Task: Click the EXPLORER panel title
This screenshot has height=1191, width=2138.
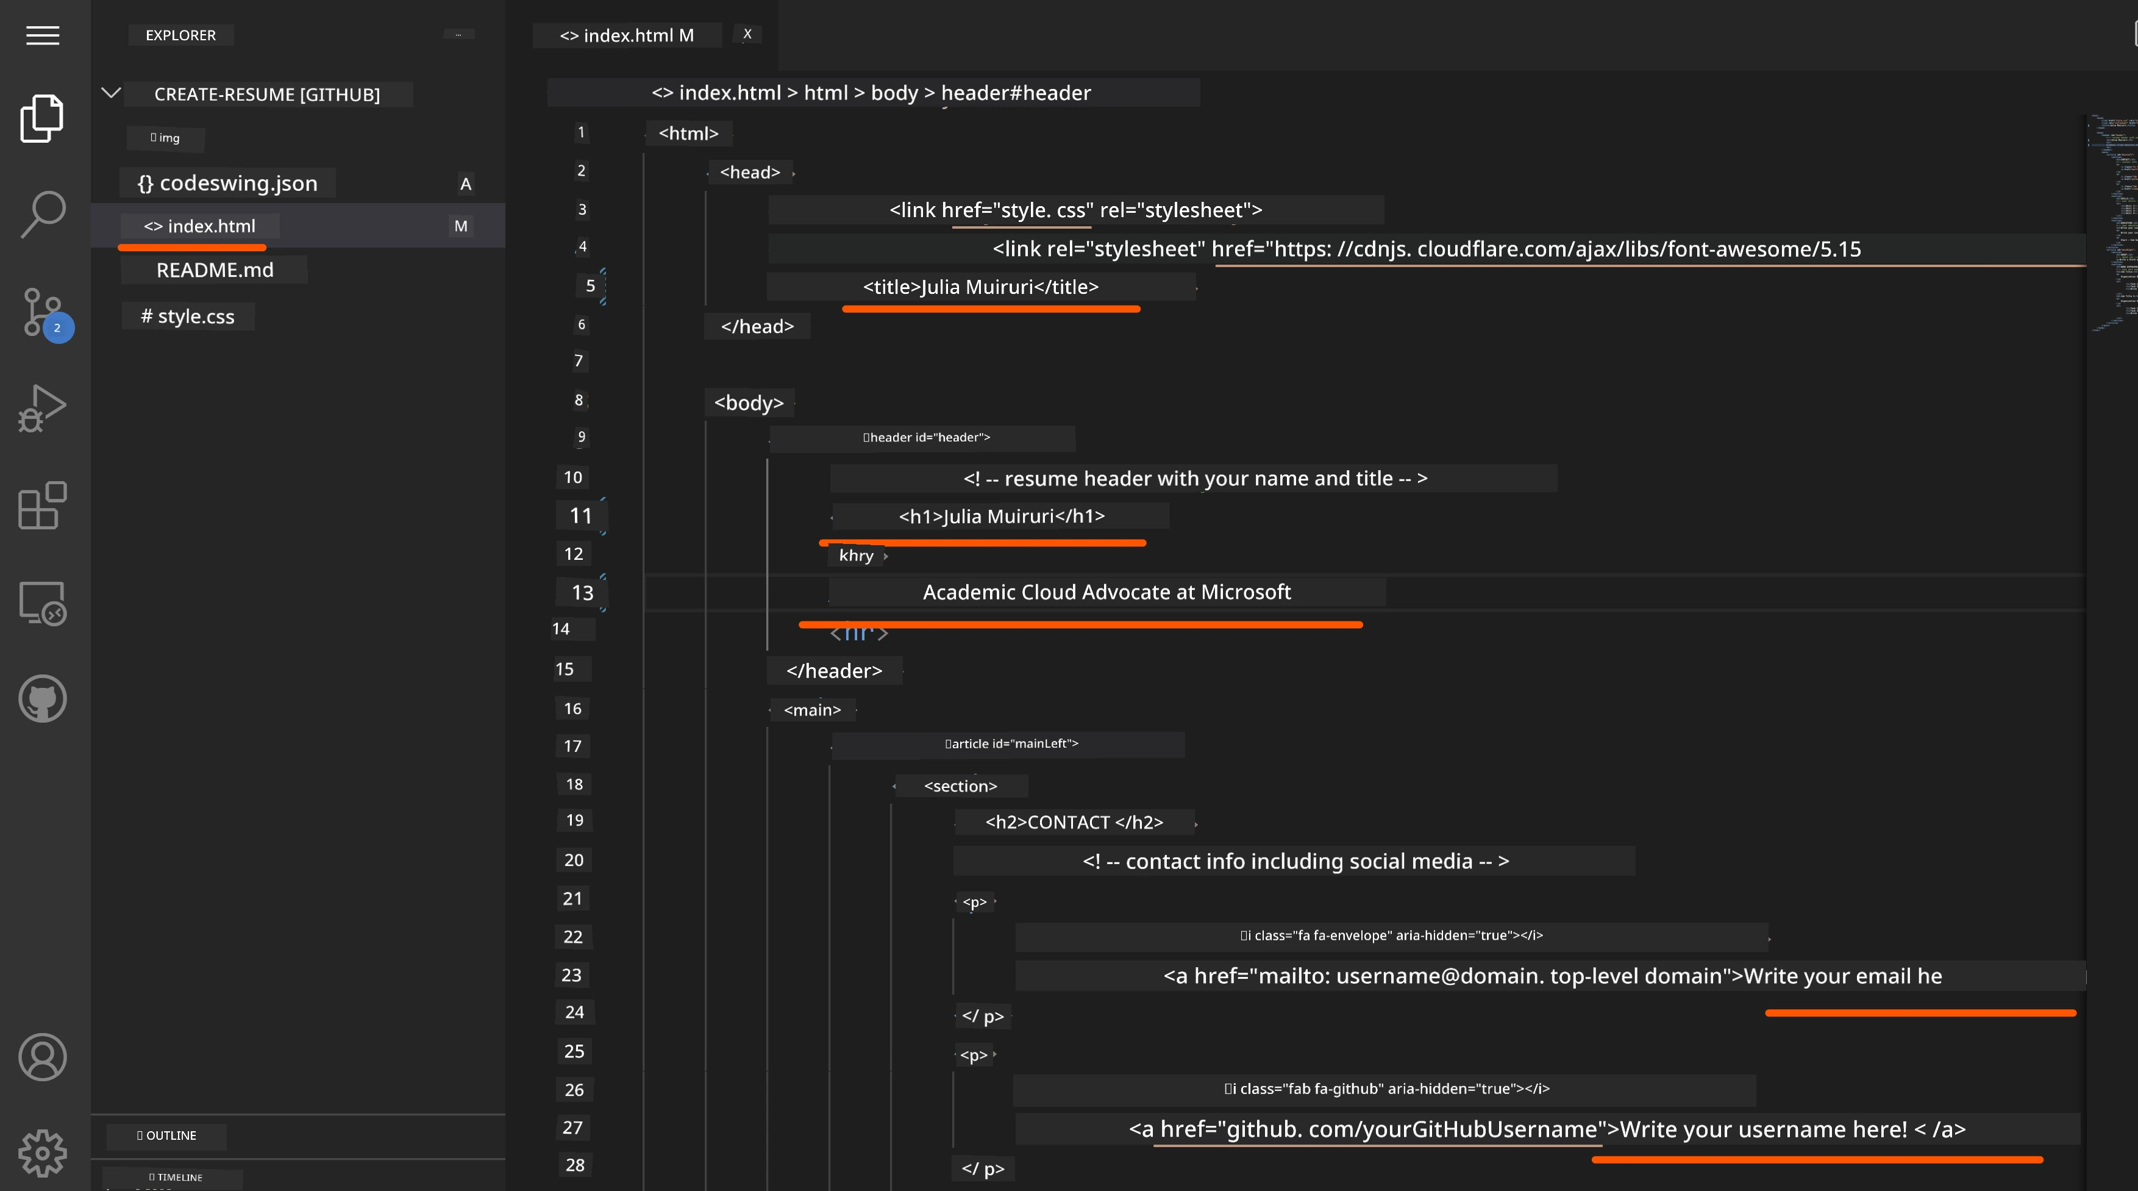Action: point(180,35)
